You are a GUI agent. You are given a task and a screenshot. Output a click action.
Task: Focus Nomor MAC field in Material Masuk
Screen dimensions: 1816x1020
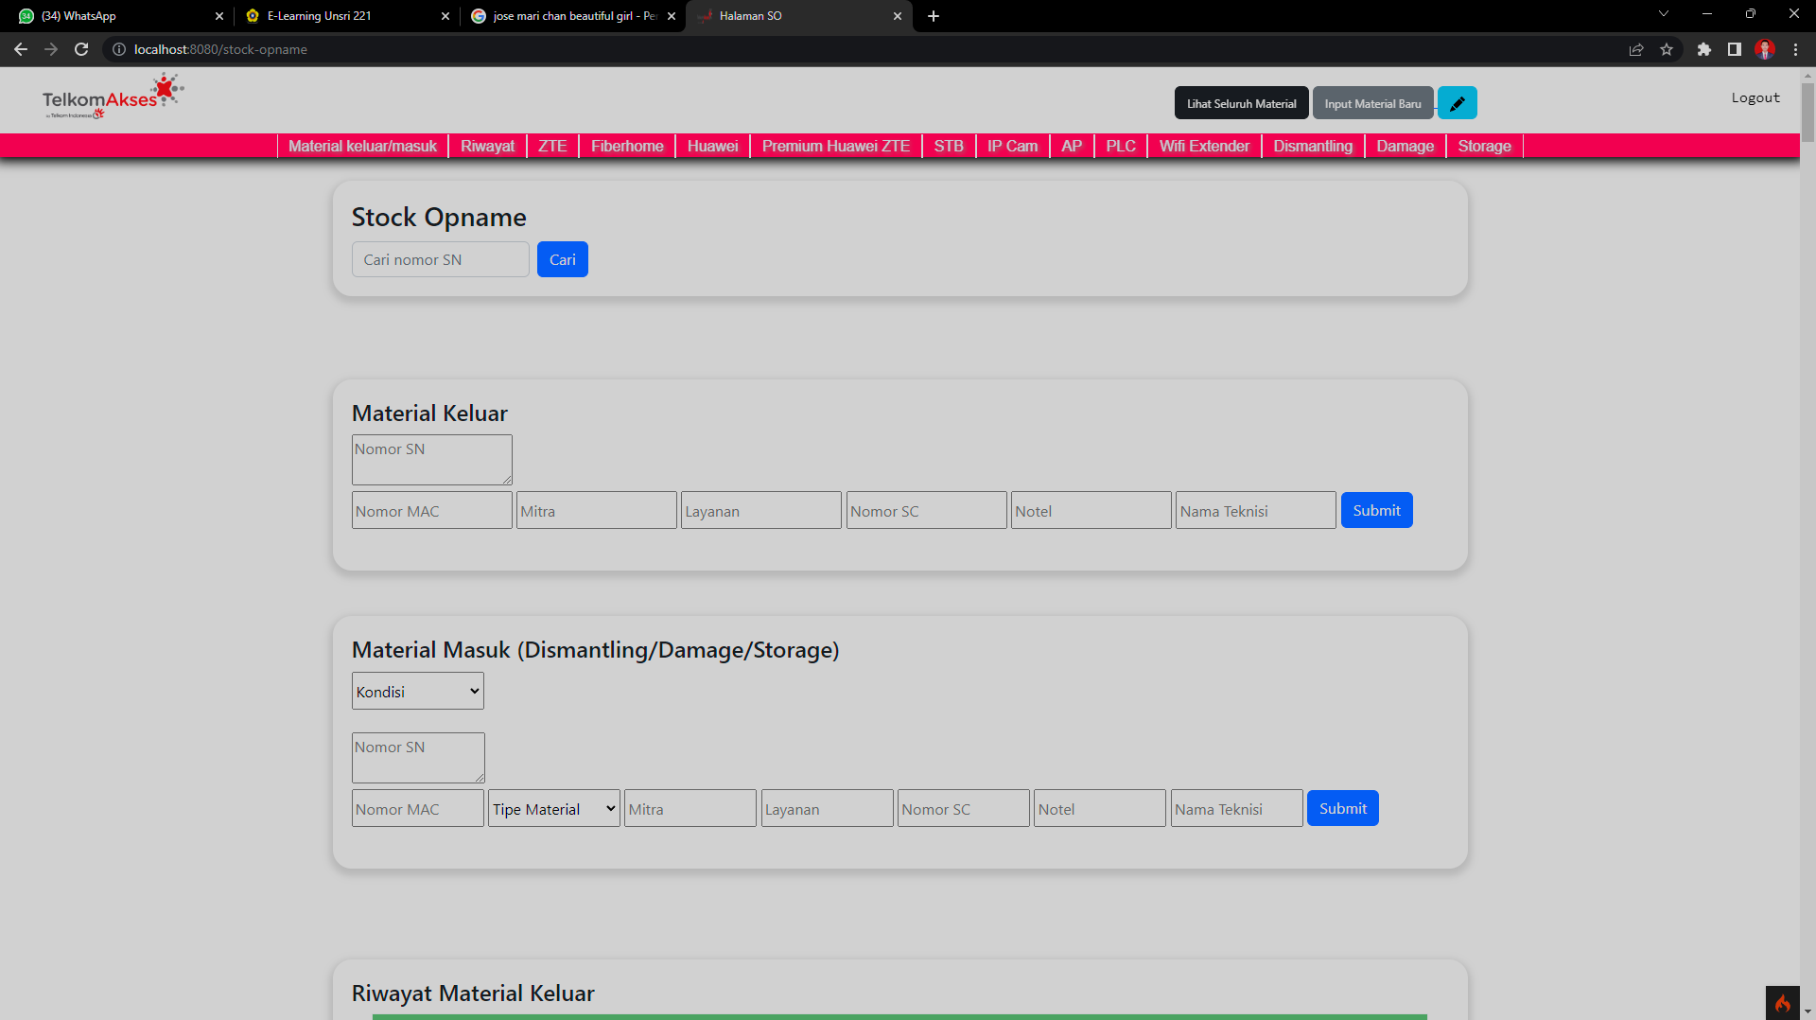tap(418, 808)
